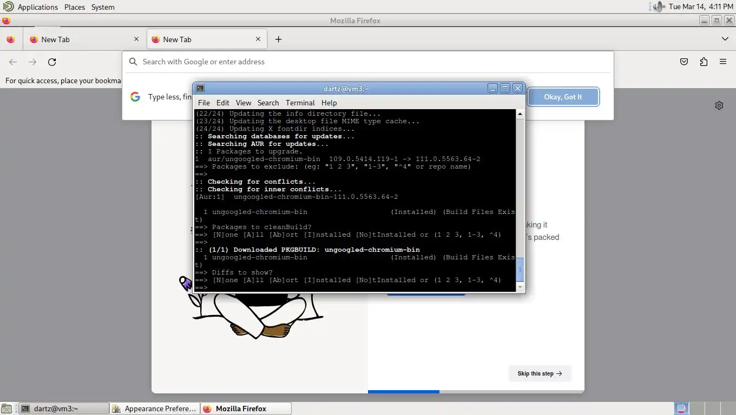Expand the list all tabs dropdown

pyautogui.click(x=725, y=39)
